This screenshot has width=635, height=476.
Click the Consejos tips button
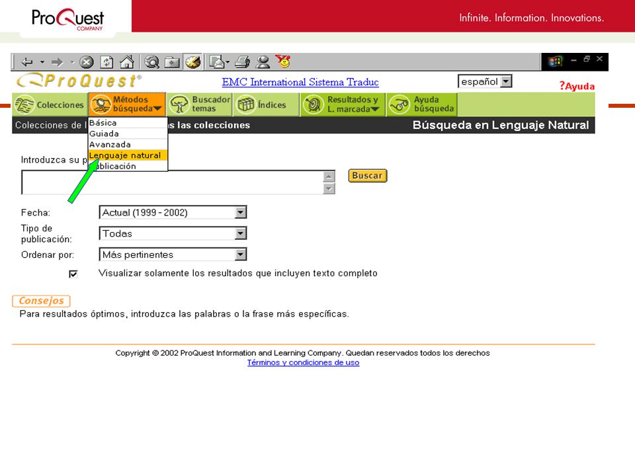[41, 301]
